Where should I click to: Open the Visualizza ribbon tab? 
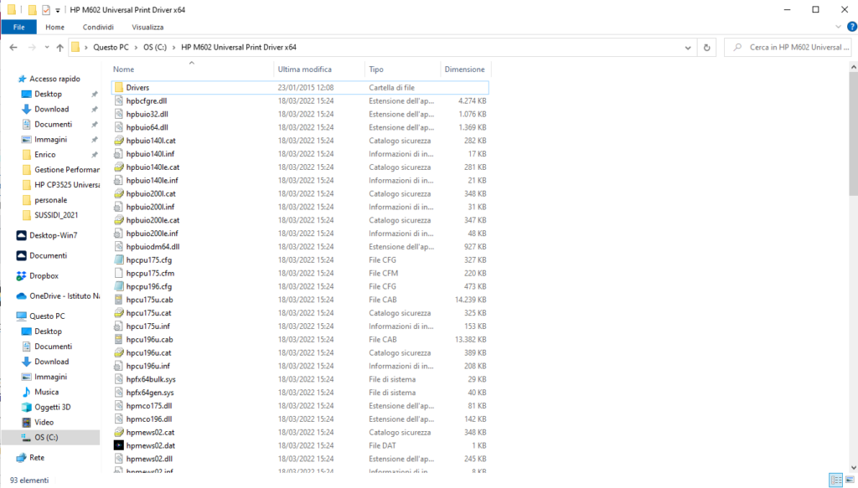click(147, 27)
